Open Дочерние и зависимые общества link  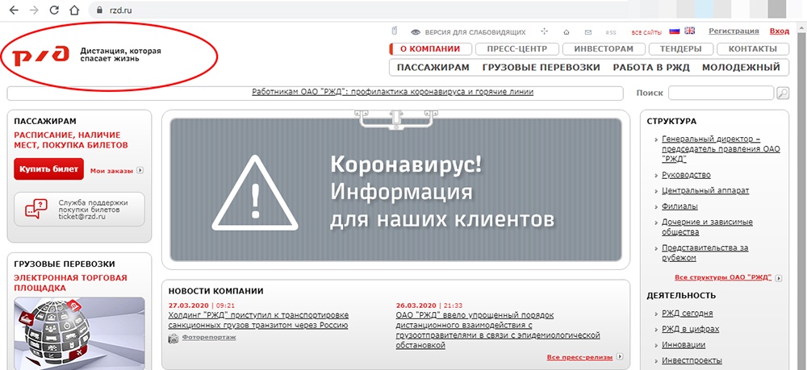(x=707, y=227)
